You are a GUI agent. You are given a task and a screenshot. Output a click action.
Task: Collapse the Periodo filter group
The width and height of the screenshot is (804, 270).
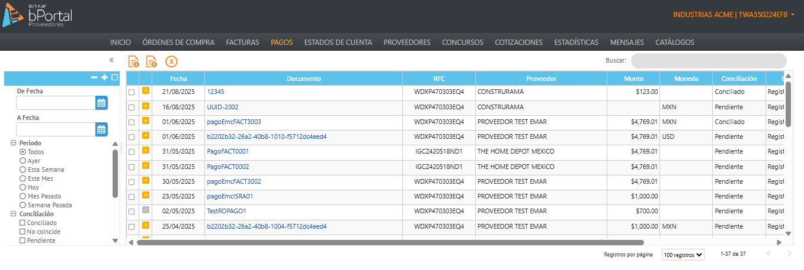coord(14,143)
